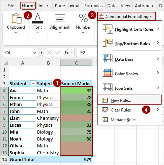164x165 pixels.
Task: Click the Insert Function fx icon
Action: (66, 53)
